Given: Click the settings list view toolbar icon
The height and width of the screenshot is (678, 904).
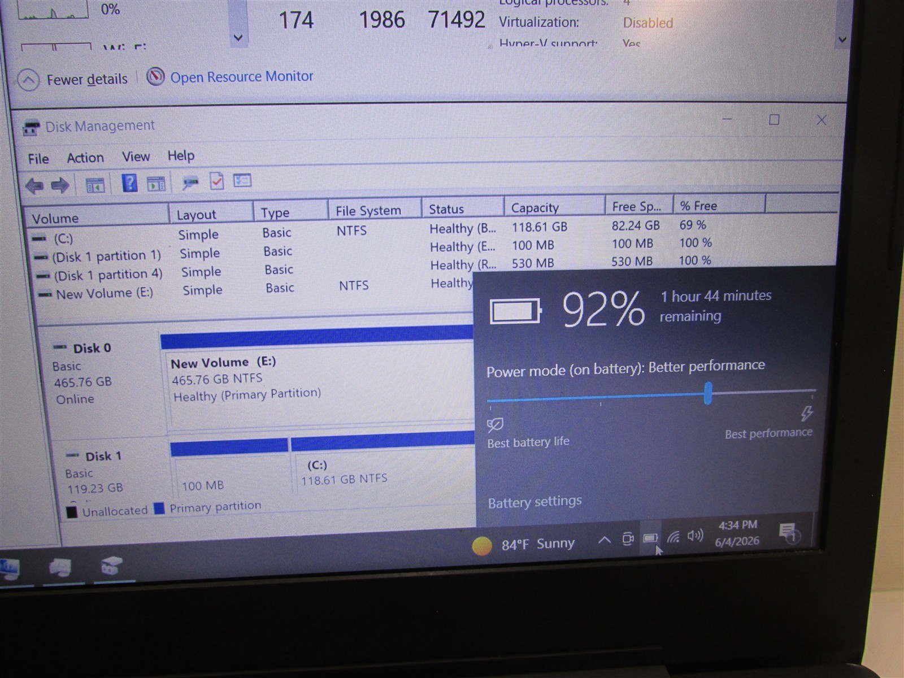Looking at the screenshot, I should (x=242, y=181).
